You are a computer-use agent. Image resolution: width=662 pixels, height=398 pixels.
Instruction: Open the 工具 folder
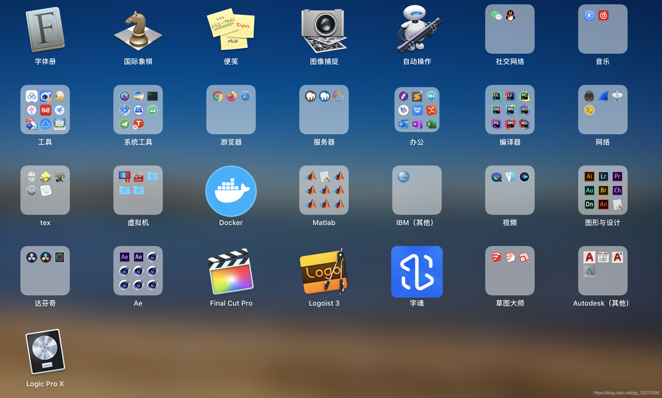45,110
